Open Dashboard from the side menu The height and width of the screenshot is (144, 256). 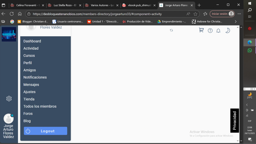coord(32,41)
